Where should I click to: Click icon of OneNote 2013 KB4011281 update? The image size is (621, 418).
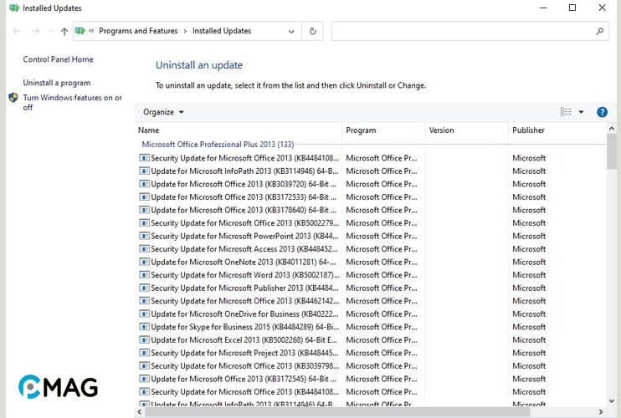coord(144,263)
